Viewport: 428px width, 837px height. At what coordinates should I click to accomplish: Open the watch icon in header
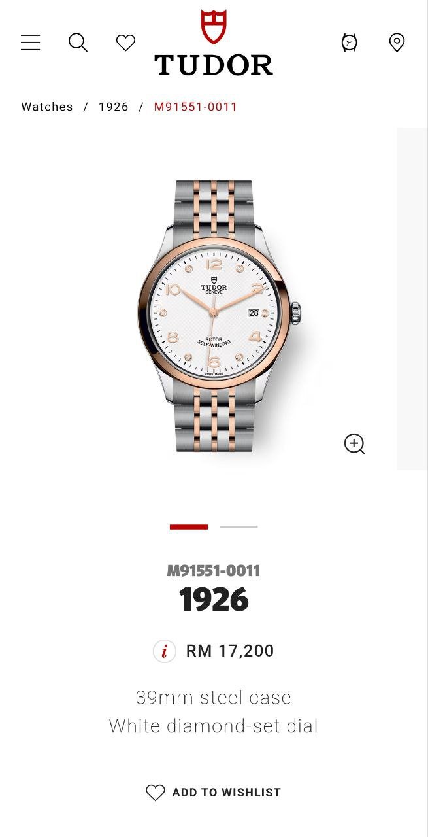click(x=350, y=43)
